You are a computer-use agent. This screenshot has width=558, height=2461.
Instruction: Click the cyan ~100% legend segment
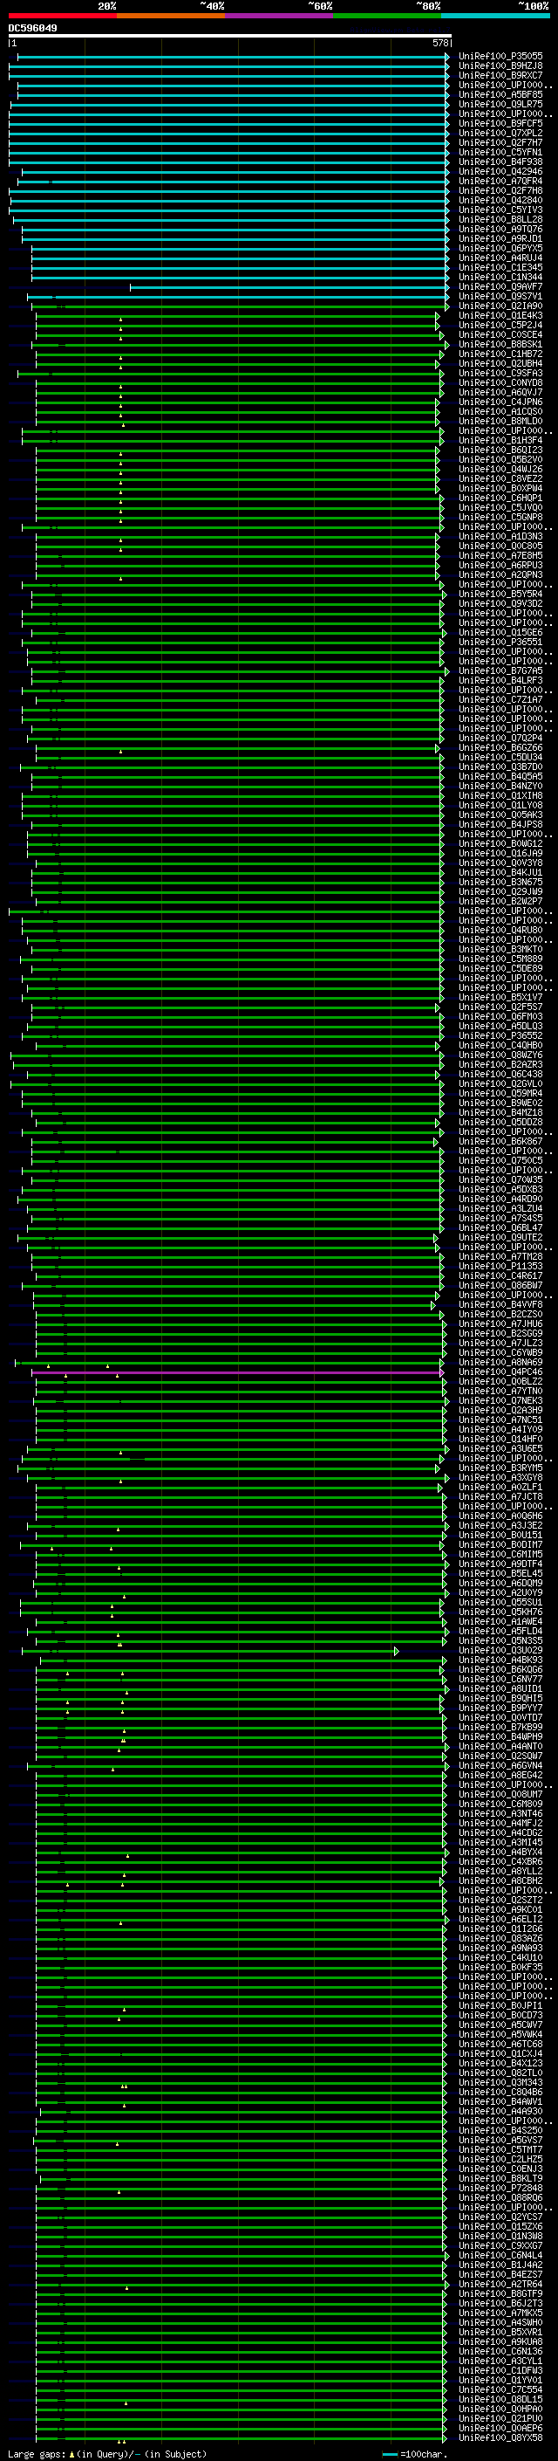pos(496,16)
